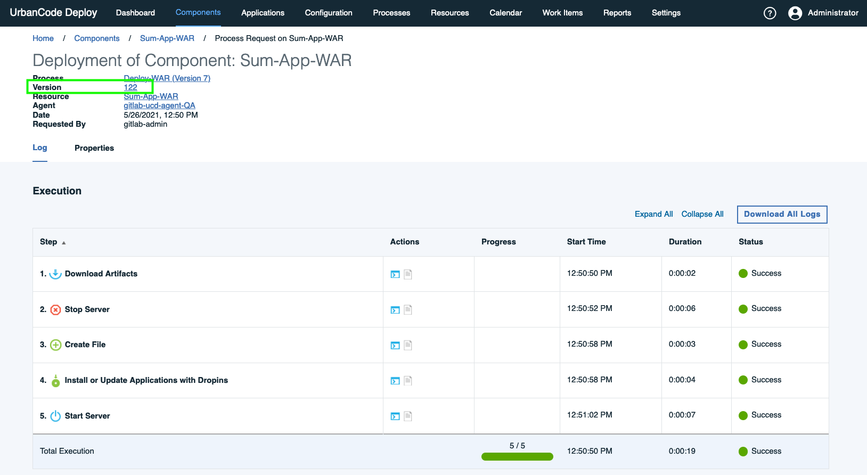Screen dimensions: 867x475
Task: Click the 12:50:52 PM start time cell
Action: pyautogui.click(x=590, y=308)
